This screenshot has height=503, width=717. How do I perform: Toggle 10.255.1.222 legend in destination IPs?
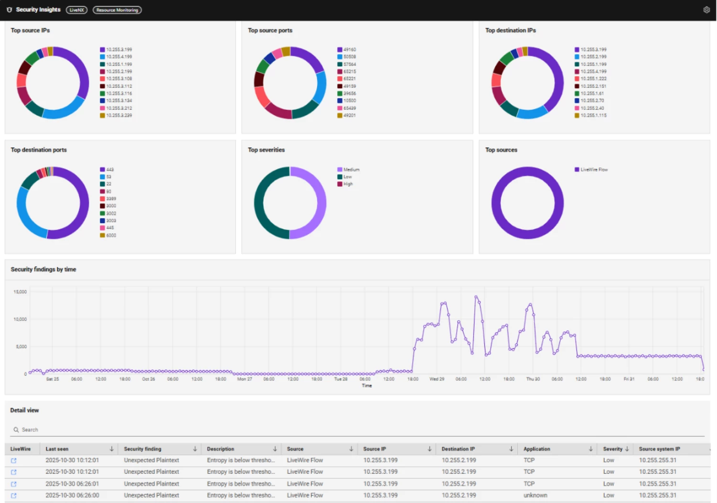(x=590, y=79)
